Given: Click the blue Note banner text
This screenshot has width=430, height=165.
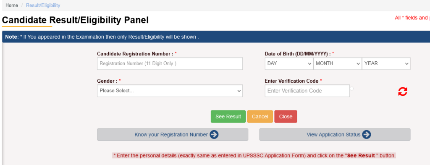Looking at the screenshot, I should [102, 37].
